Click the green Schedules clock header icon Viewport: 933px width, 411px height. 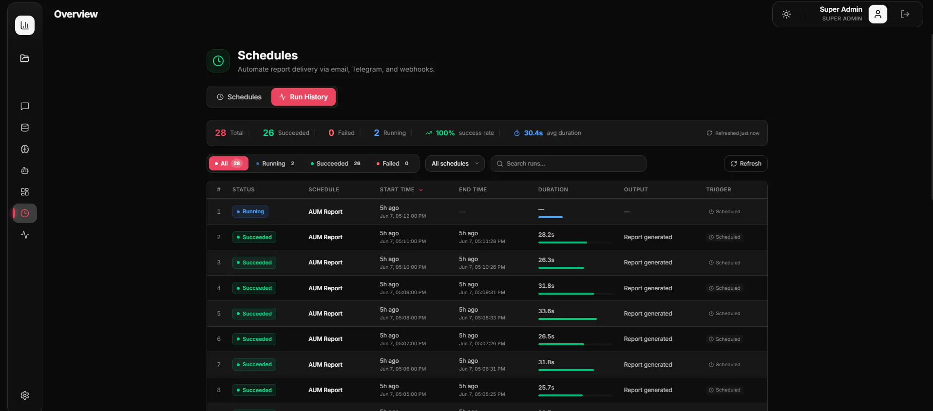(218, 61)
